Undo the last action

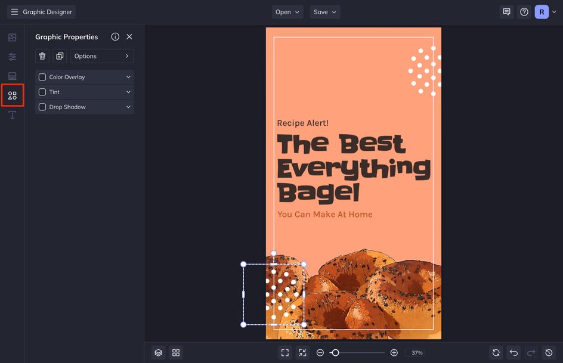[x=513, y=353]
